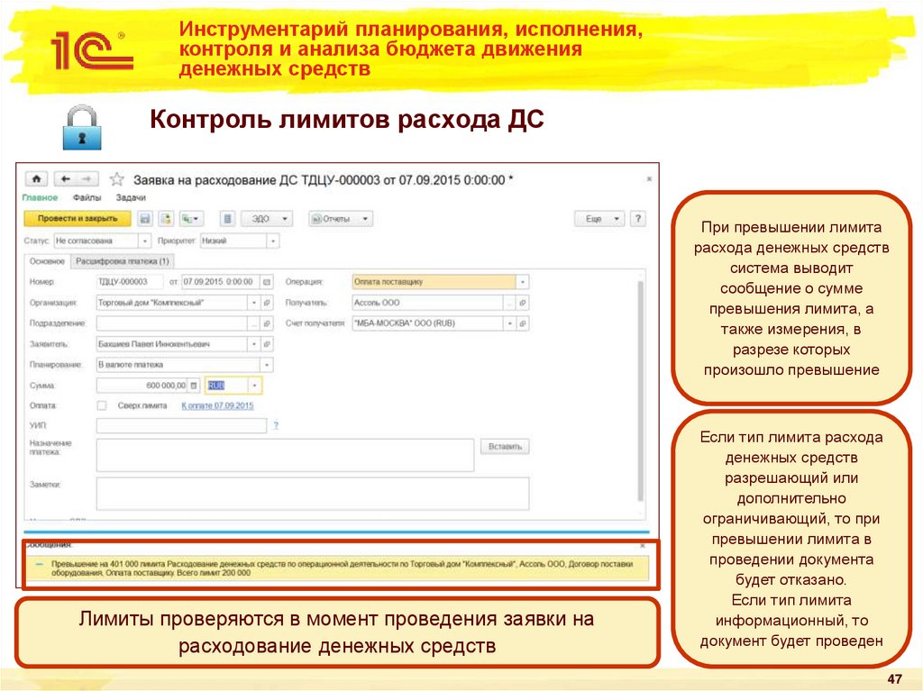Click the Получатель field Ассоль ООО
Image resolution: width=923 pixels, height=691 pixels.
click(427, 303)
